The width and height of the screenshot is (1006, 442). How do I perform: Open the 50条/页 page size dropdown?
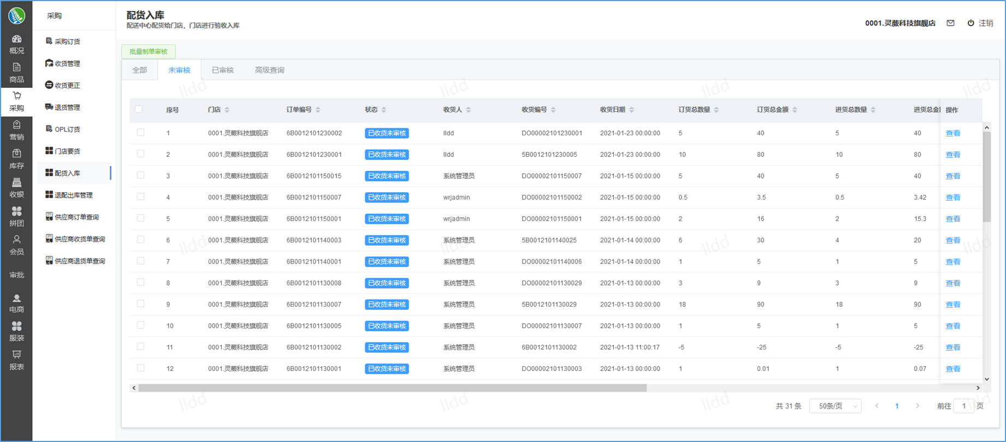pyautogui.click(x=835, y=406)
